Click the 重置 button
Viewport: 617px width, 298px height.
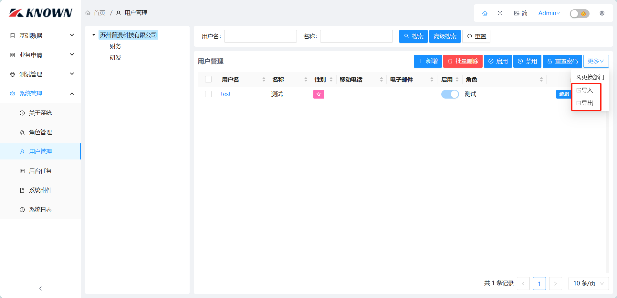click(476, 36)
